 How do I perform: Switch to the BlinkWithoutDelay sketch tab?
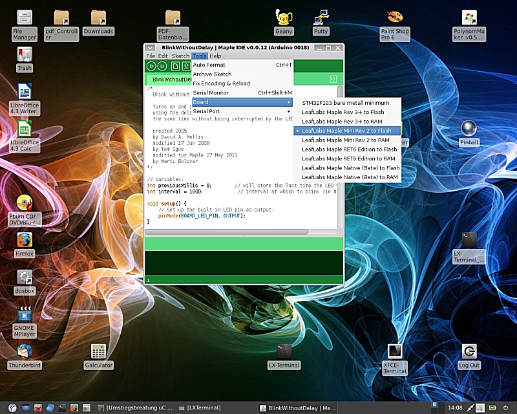[169, 79]
